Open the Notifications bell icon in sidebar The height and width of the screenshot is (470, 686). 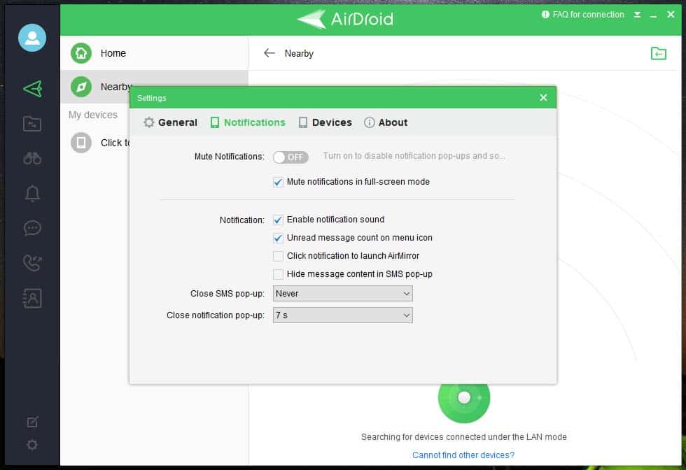(x=32, y=194)
